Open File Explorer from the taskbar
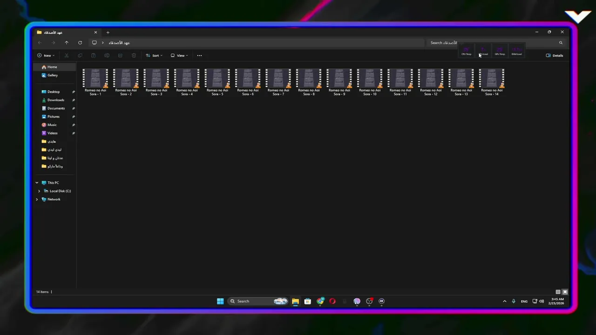This screenshot has height=335, width=596. pyautogui.click(x=295, y=301)
